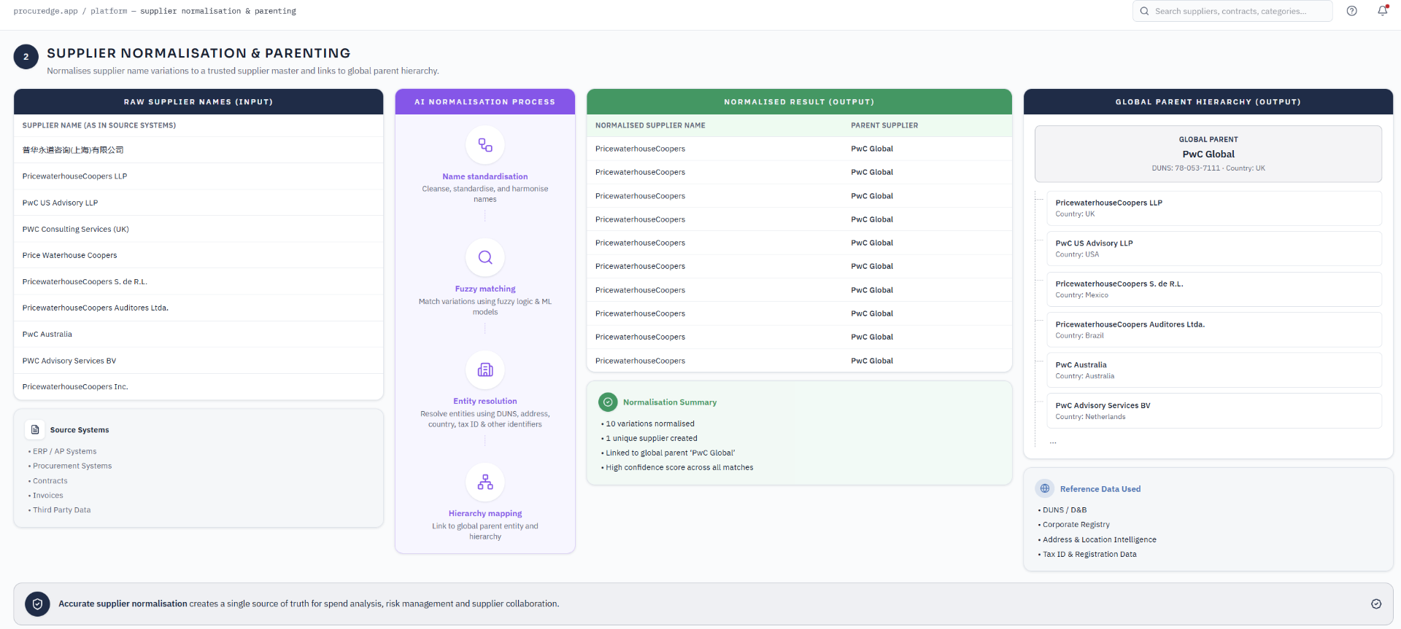The width and height of the screenshot is (1401, 629).
Task: Select the PwC Advisory Services BV hierarchy card
Action: point(1213,410)
